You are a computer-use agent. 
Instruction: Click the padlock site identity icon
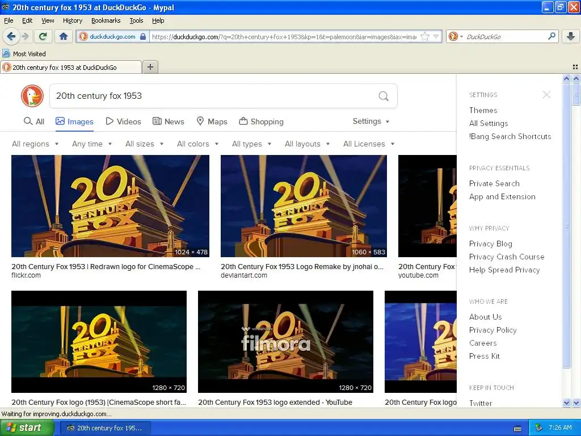click(143, 36)
